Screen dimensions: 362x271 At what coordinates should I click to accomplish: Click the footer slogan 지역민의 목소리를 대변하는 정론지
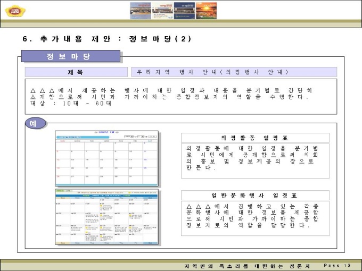point(246,265)
